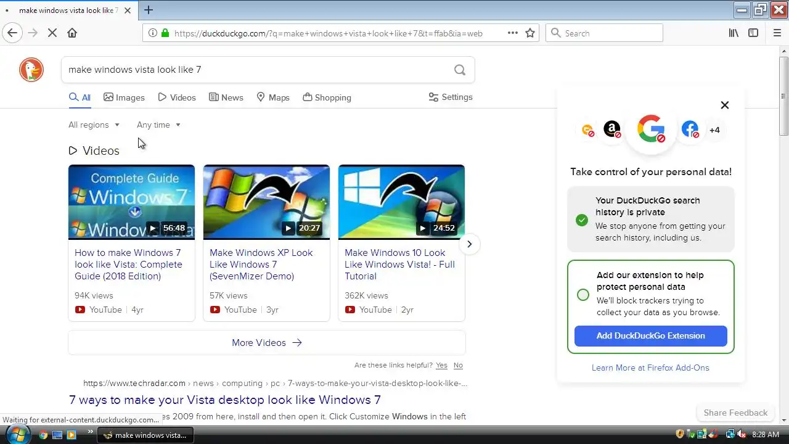Open the Library icon in the toolbar

[x=734, y=33]
